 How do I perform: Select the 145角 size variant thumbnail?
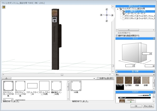point(76,86)
